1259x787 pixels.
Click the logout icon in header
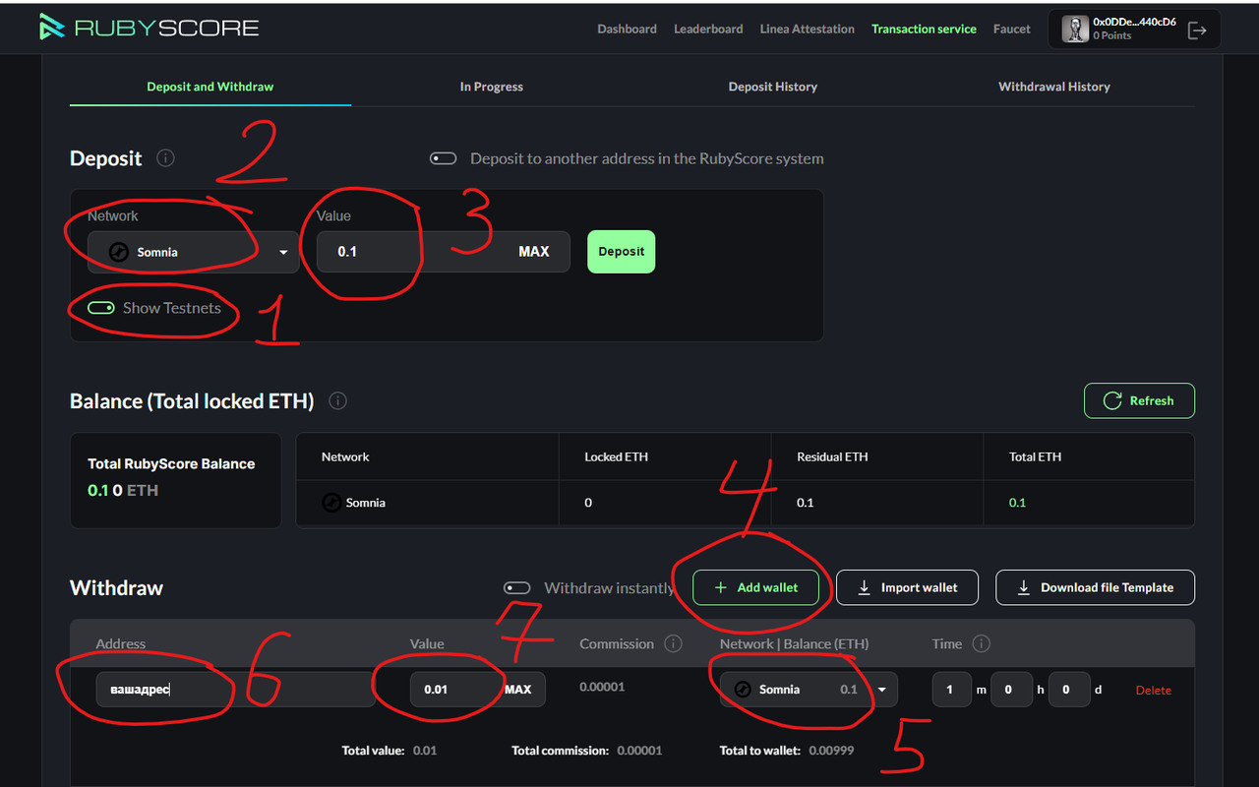[1197, 30]
